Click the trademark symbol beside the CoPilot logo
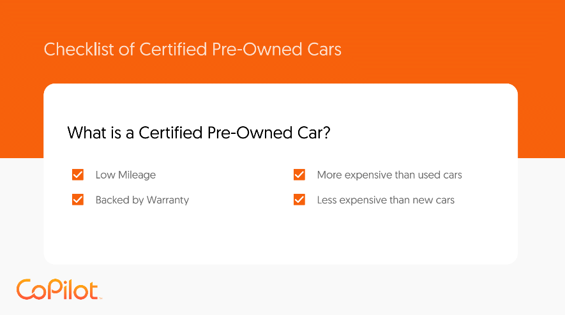This screenshot has height=315, width=565. tap(100, 298)
